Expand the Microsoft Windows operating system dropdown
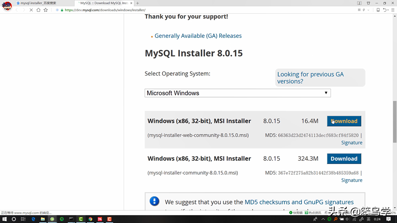 click(237, 93)
